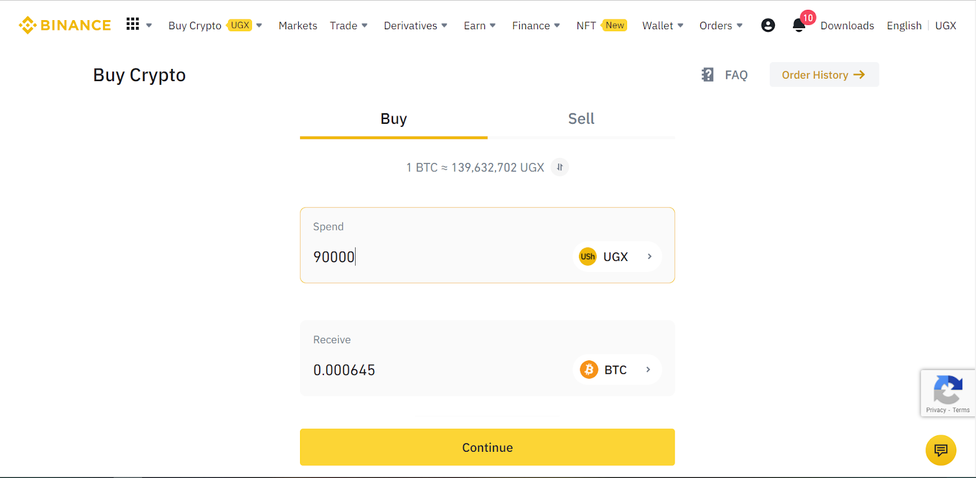This screenshot has width=976, height=478.
Task: Focus the Spend amount input field
Action: tap(439, 257)
